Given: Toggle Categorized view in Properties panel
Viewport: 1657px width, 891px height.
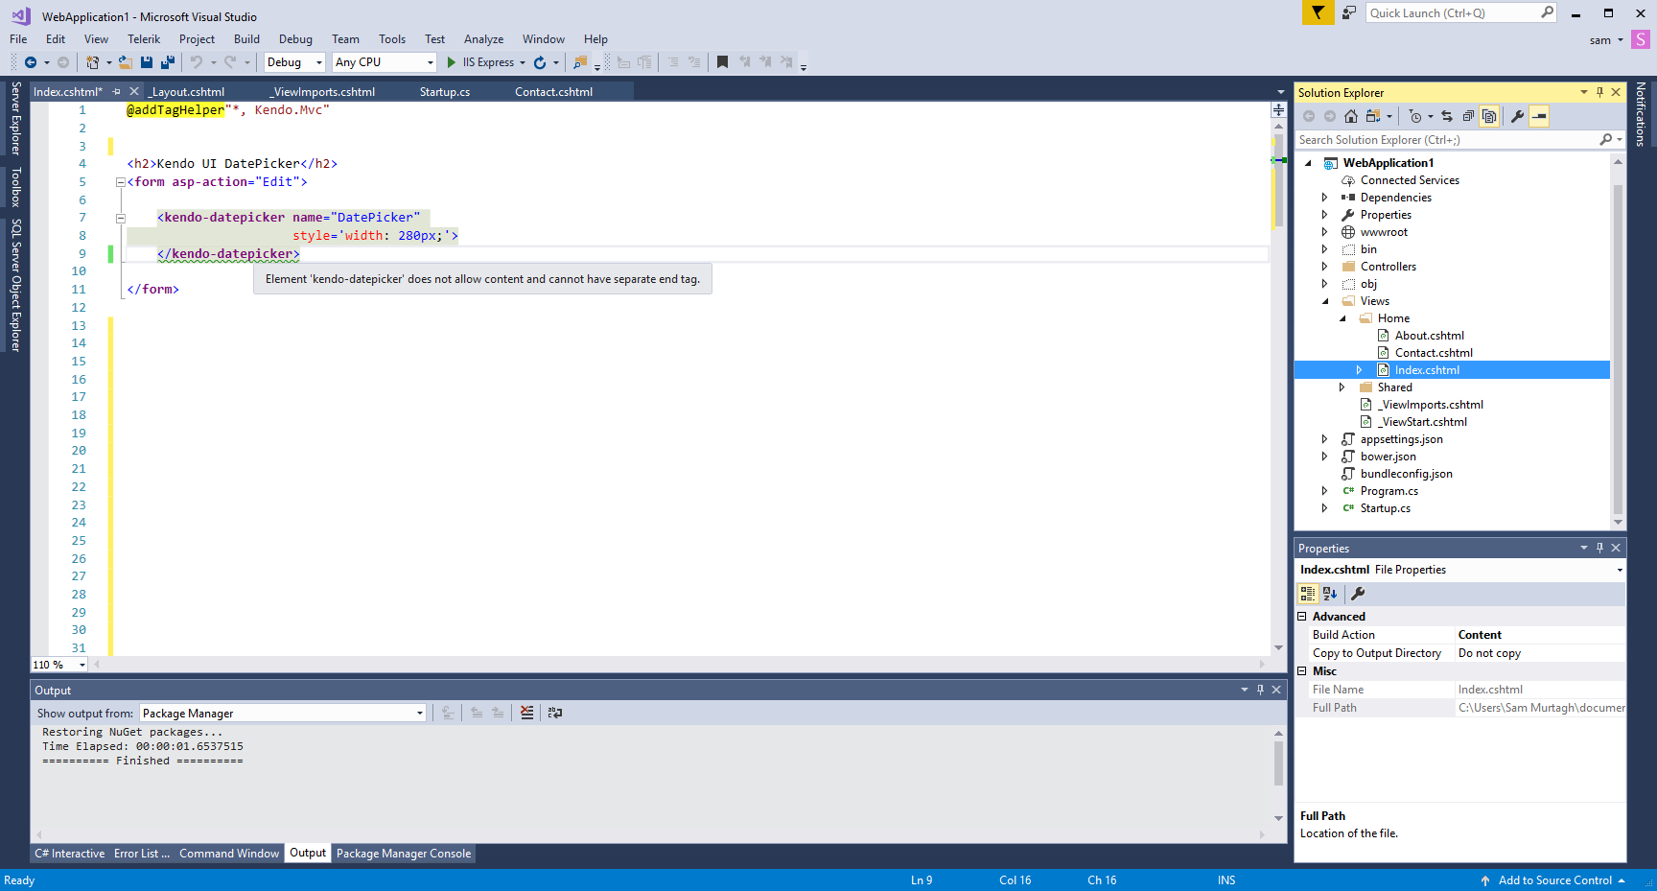Looking at the screenshot, I should [1308, 594].
